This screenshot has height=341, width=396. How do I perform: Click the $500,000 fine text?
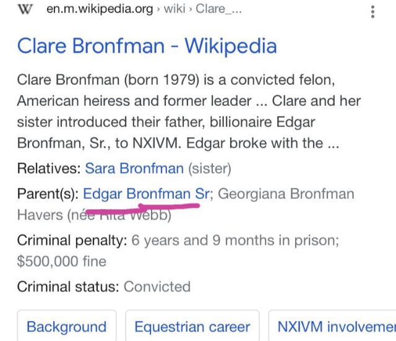[x=62, y=261]
